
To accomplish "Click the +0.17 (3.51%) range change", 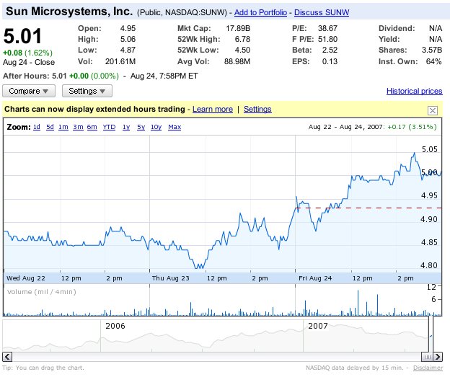I will pyautogui.click(x=412, y=127).
